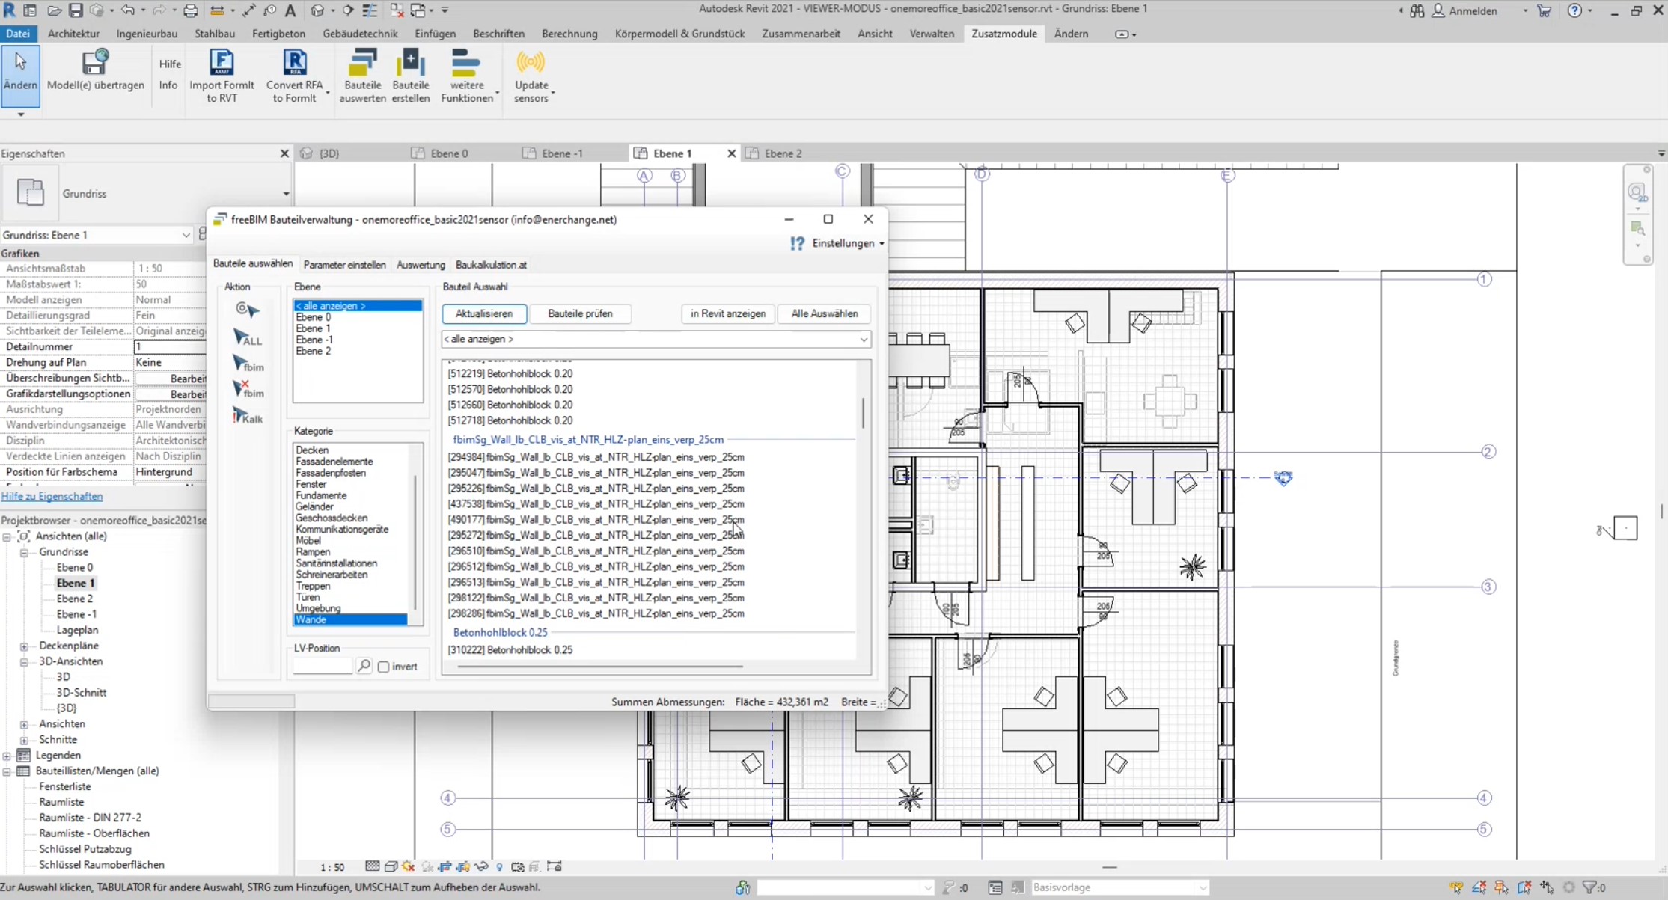Open the 'Gebäudetechnik' ribbon tab
This screenshot has height=900, width=1668.
tap(360, 34)
